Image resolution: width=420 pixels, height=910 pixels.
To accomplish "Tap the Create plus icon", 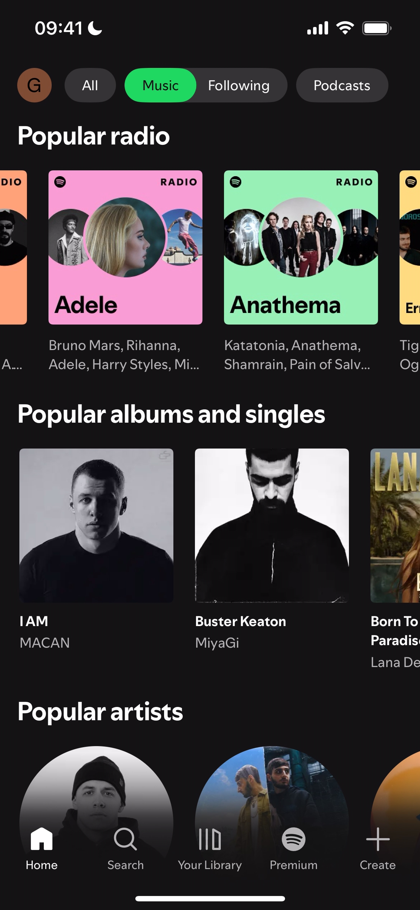I will click(378, 839).
